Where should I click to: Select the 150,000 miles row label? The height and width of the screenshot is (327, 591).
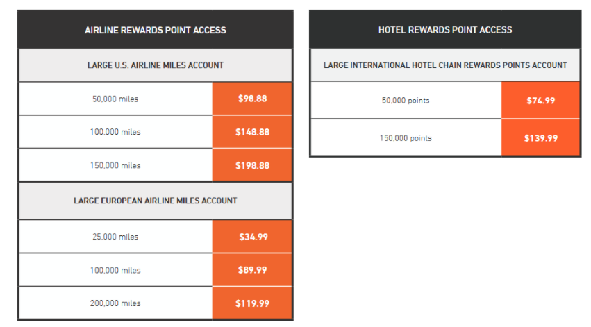115,165
